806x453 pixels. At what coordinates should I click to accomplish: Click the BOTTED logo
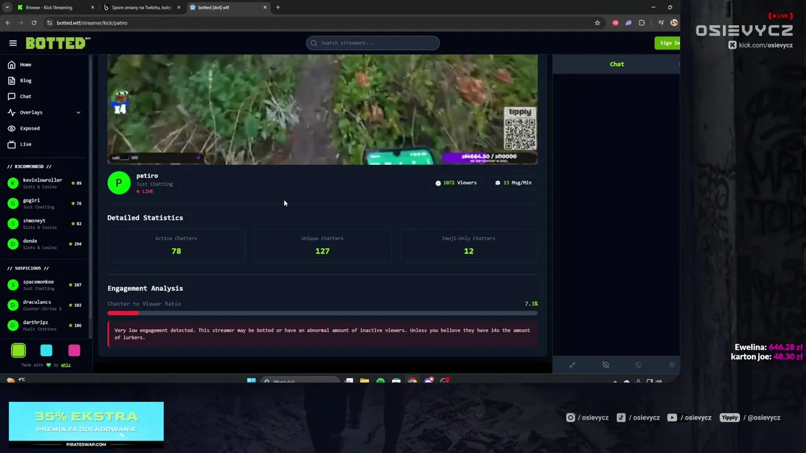point(58,43)
